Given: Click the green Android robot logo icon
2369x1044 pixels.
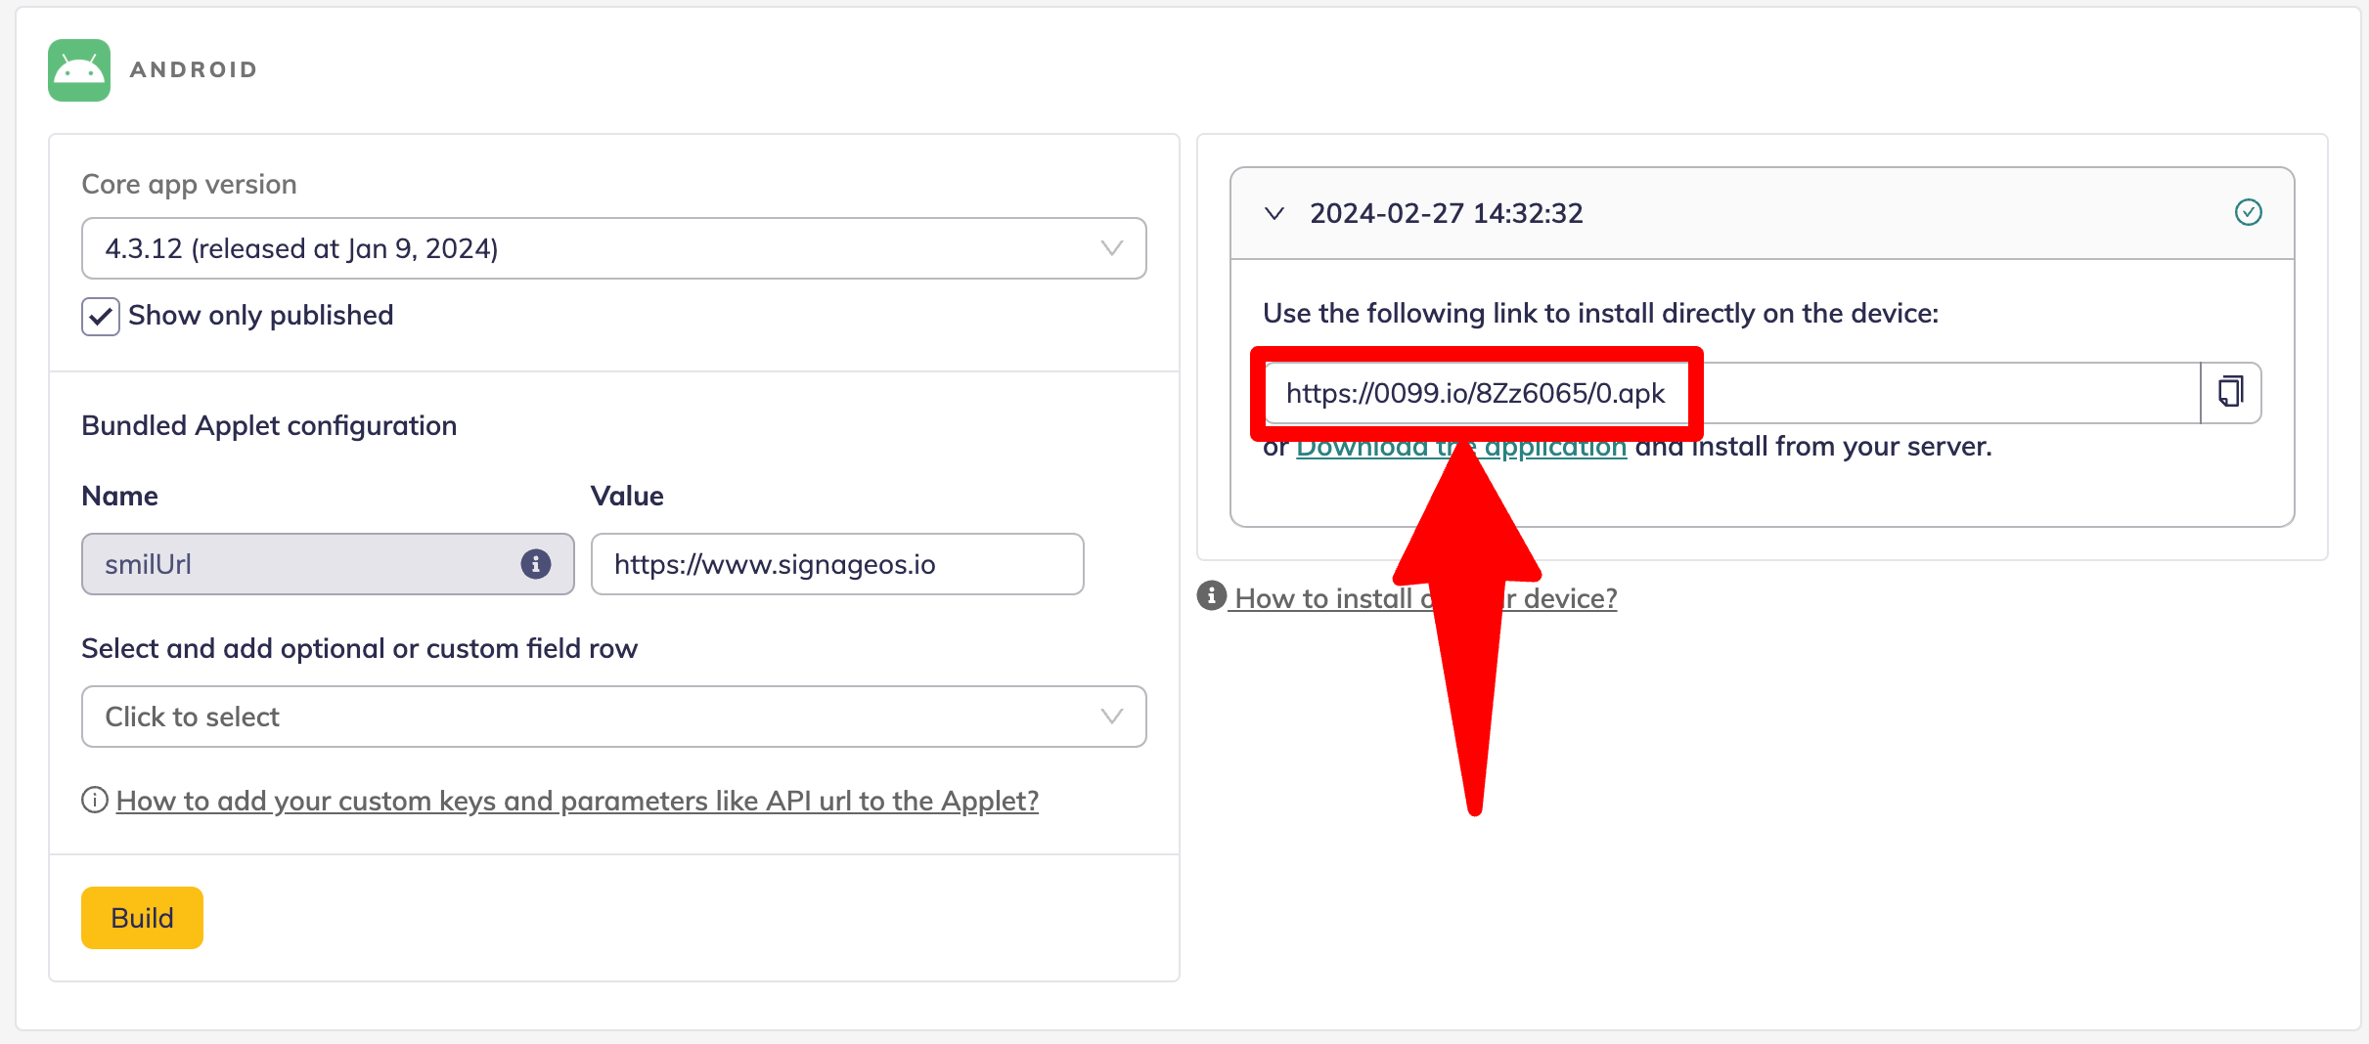Looking at the screenshot, I should pyautogui.click(x=78, y=70).
